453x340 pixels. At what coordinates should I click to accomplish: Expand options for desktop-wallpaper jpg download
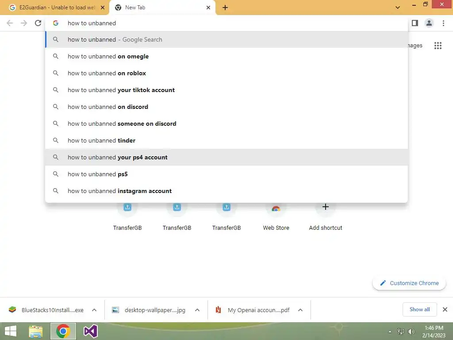pyautogui.click(x=197, y=310)
